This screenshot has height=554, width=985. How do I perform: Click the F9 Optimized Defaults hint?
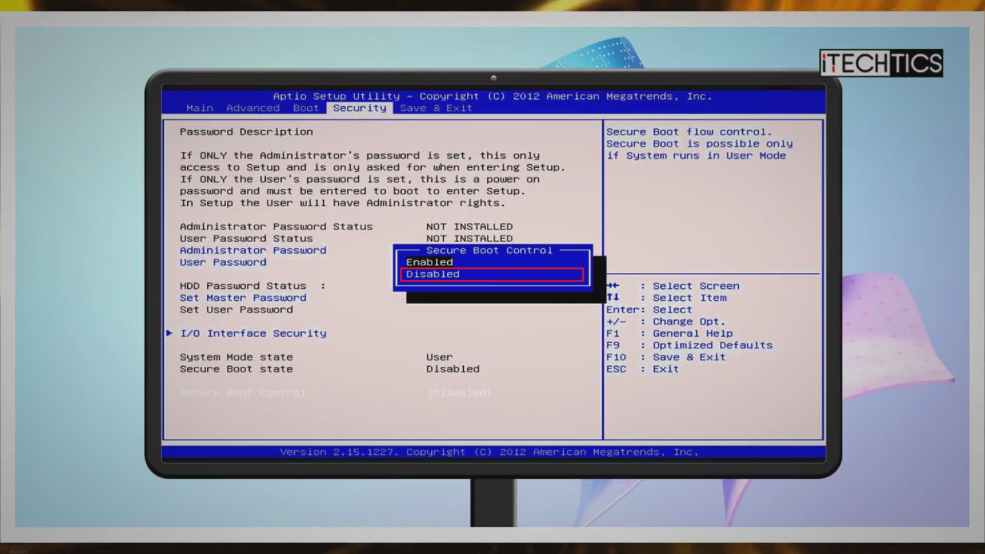689,346
